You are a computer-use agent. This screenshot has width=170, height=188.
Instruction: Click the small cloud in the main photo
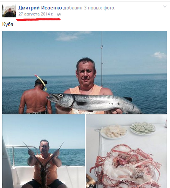(159, 55)
